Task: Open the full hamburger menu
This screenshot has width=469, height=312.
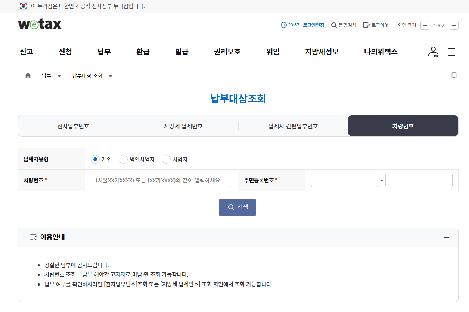Action: [x=453, y=52]
